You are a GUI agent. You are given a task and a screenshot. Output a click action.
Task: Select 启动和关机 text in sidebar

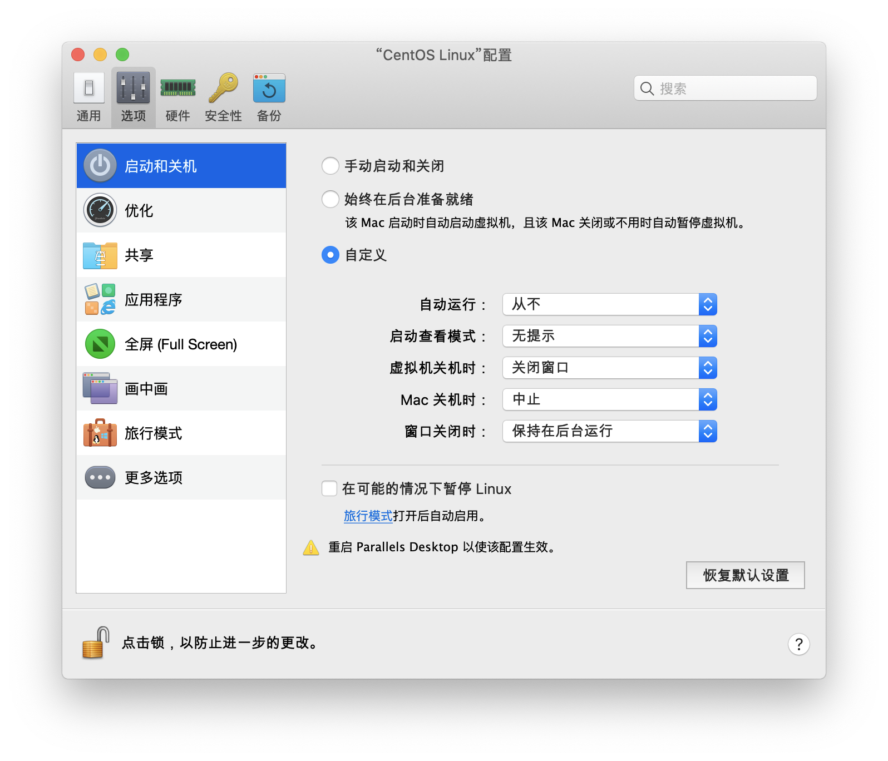161,166
